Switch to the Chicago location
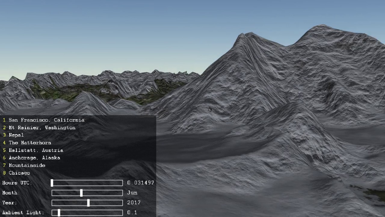 pyautogui.click(x=19, y=173)
